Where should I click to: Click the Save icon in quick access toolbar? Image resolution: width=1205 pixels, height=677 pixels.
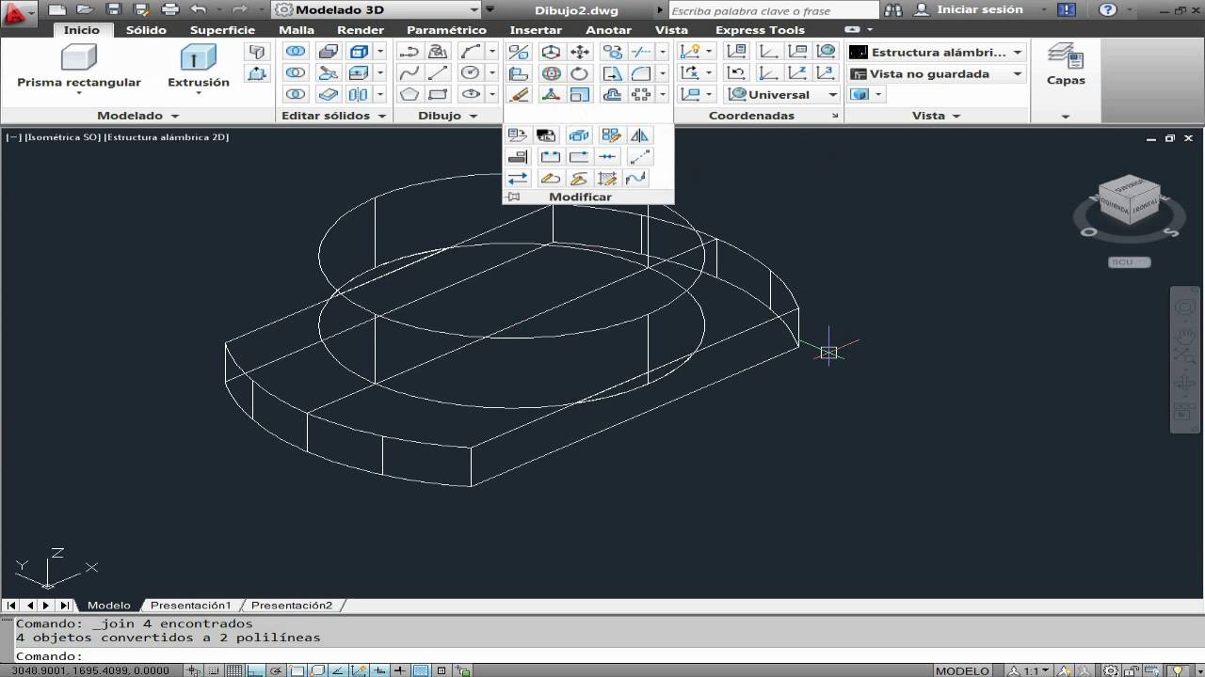pos(113,9)
